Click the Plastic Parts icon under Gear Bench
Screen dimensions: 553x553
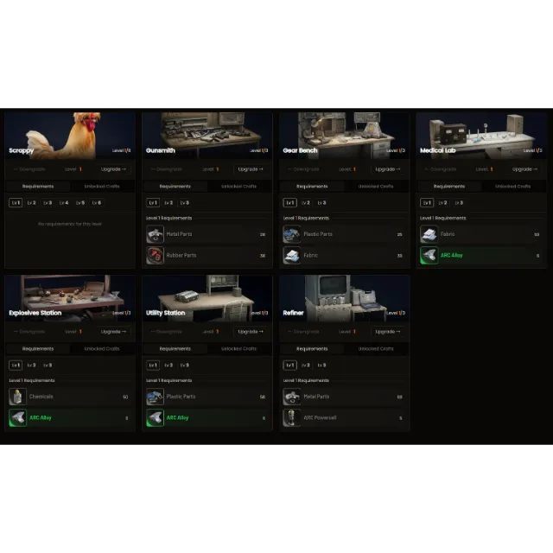pyautogui.click(x=292, y=234)
